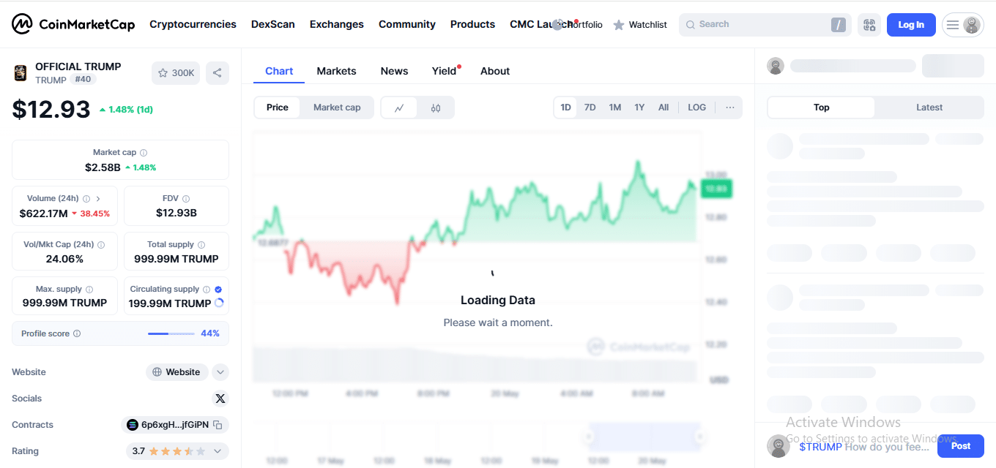The image size is (996, 468).
Task: Click the share icon next to 300K
Action: (x=217, y=73)
